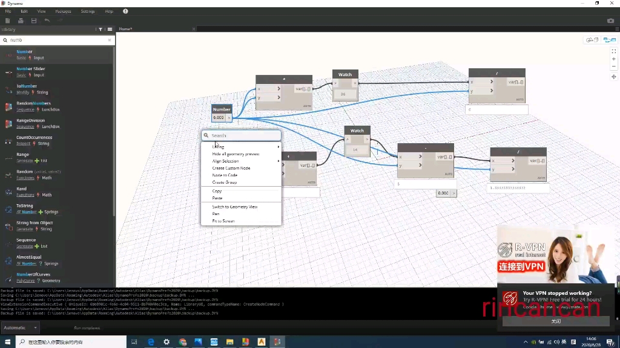Click the library filter funnel icon
This screenshot has width=620, height=348.
99,29
